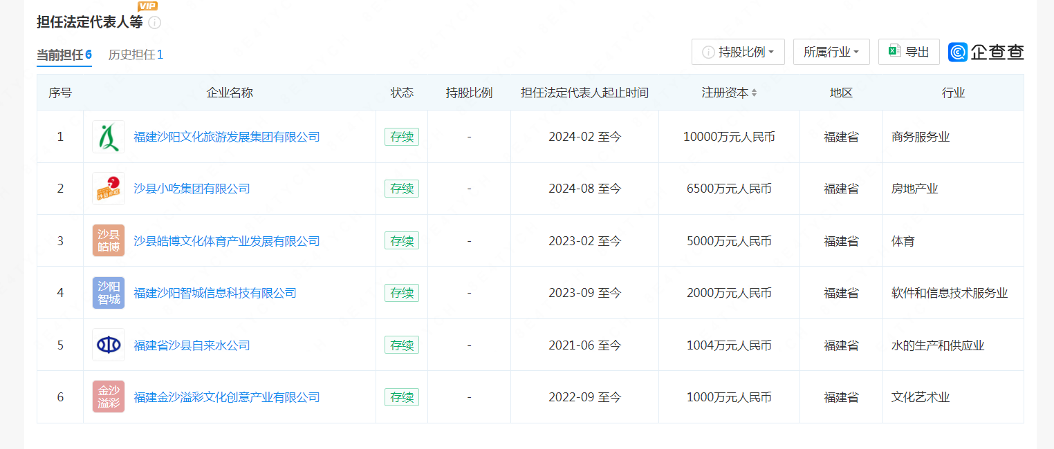This screenshot has width=1054, height=449.
Task: Open 沙县小吃集团有限公司 company link
Action: pyautogui.click(x=192, y=189)
